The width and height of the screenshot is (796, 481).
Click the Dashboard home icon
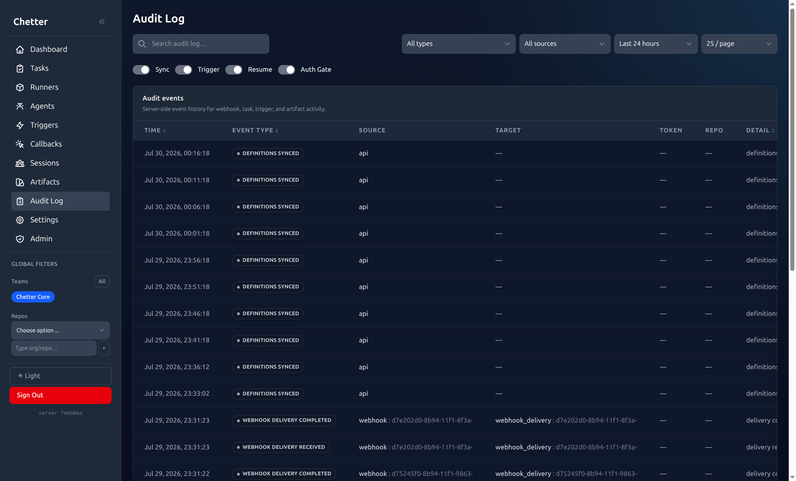click(x=20, y=49)
